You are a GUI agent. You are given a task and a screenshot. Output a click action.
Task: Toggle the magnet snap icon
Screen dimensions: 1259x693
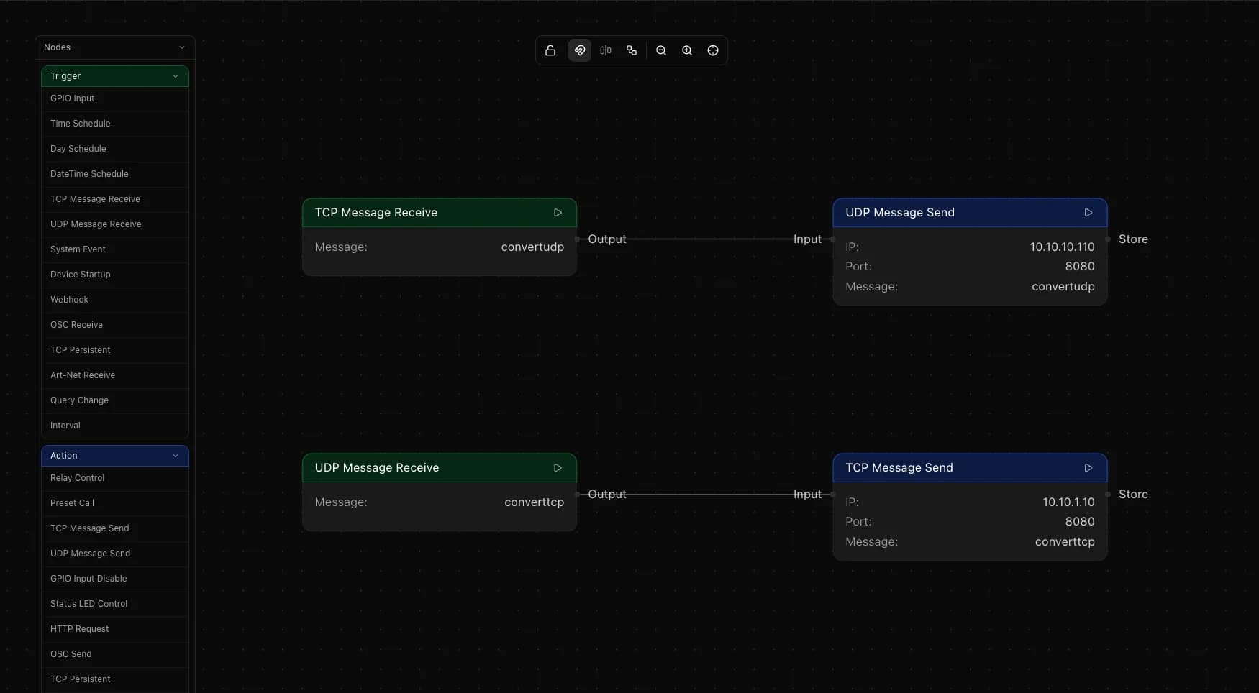pyautogui.click(x=580, y=50)
